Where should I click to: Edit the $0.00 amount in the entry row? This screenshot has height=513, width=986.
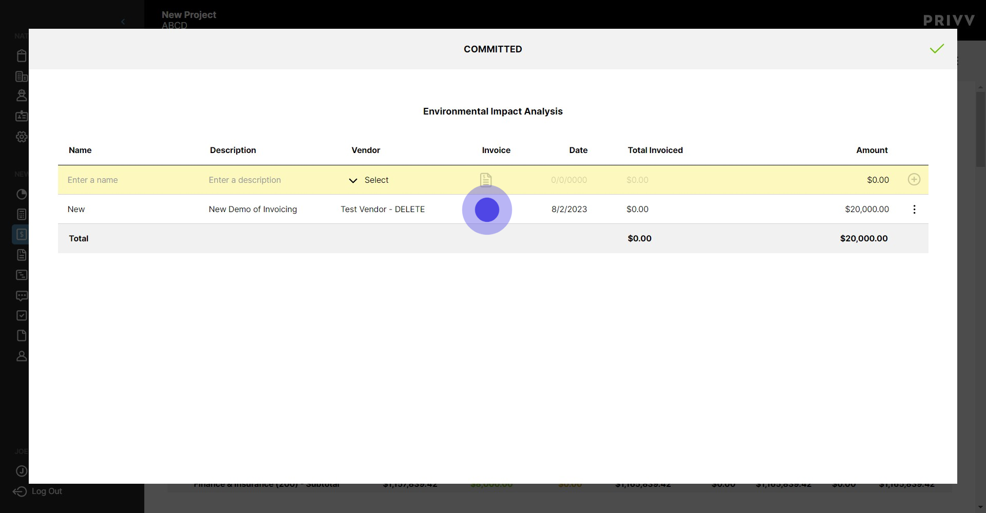pos(878,180)
